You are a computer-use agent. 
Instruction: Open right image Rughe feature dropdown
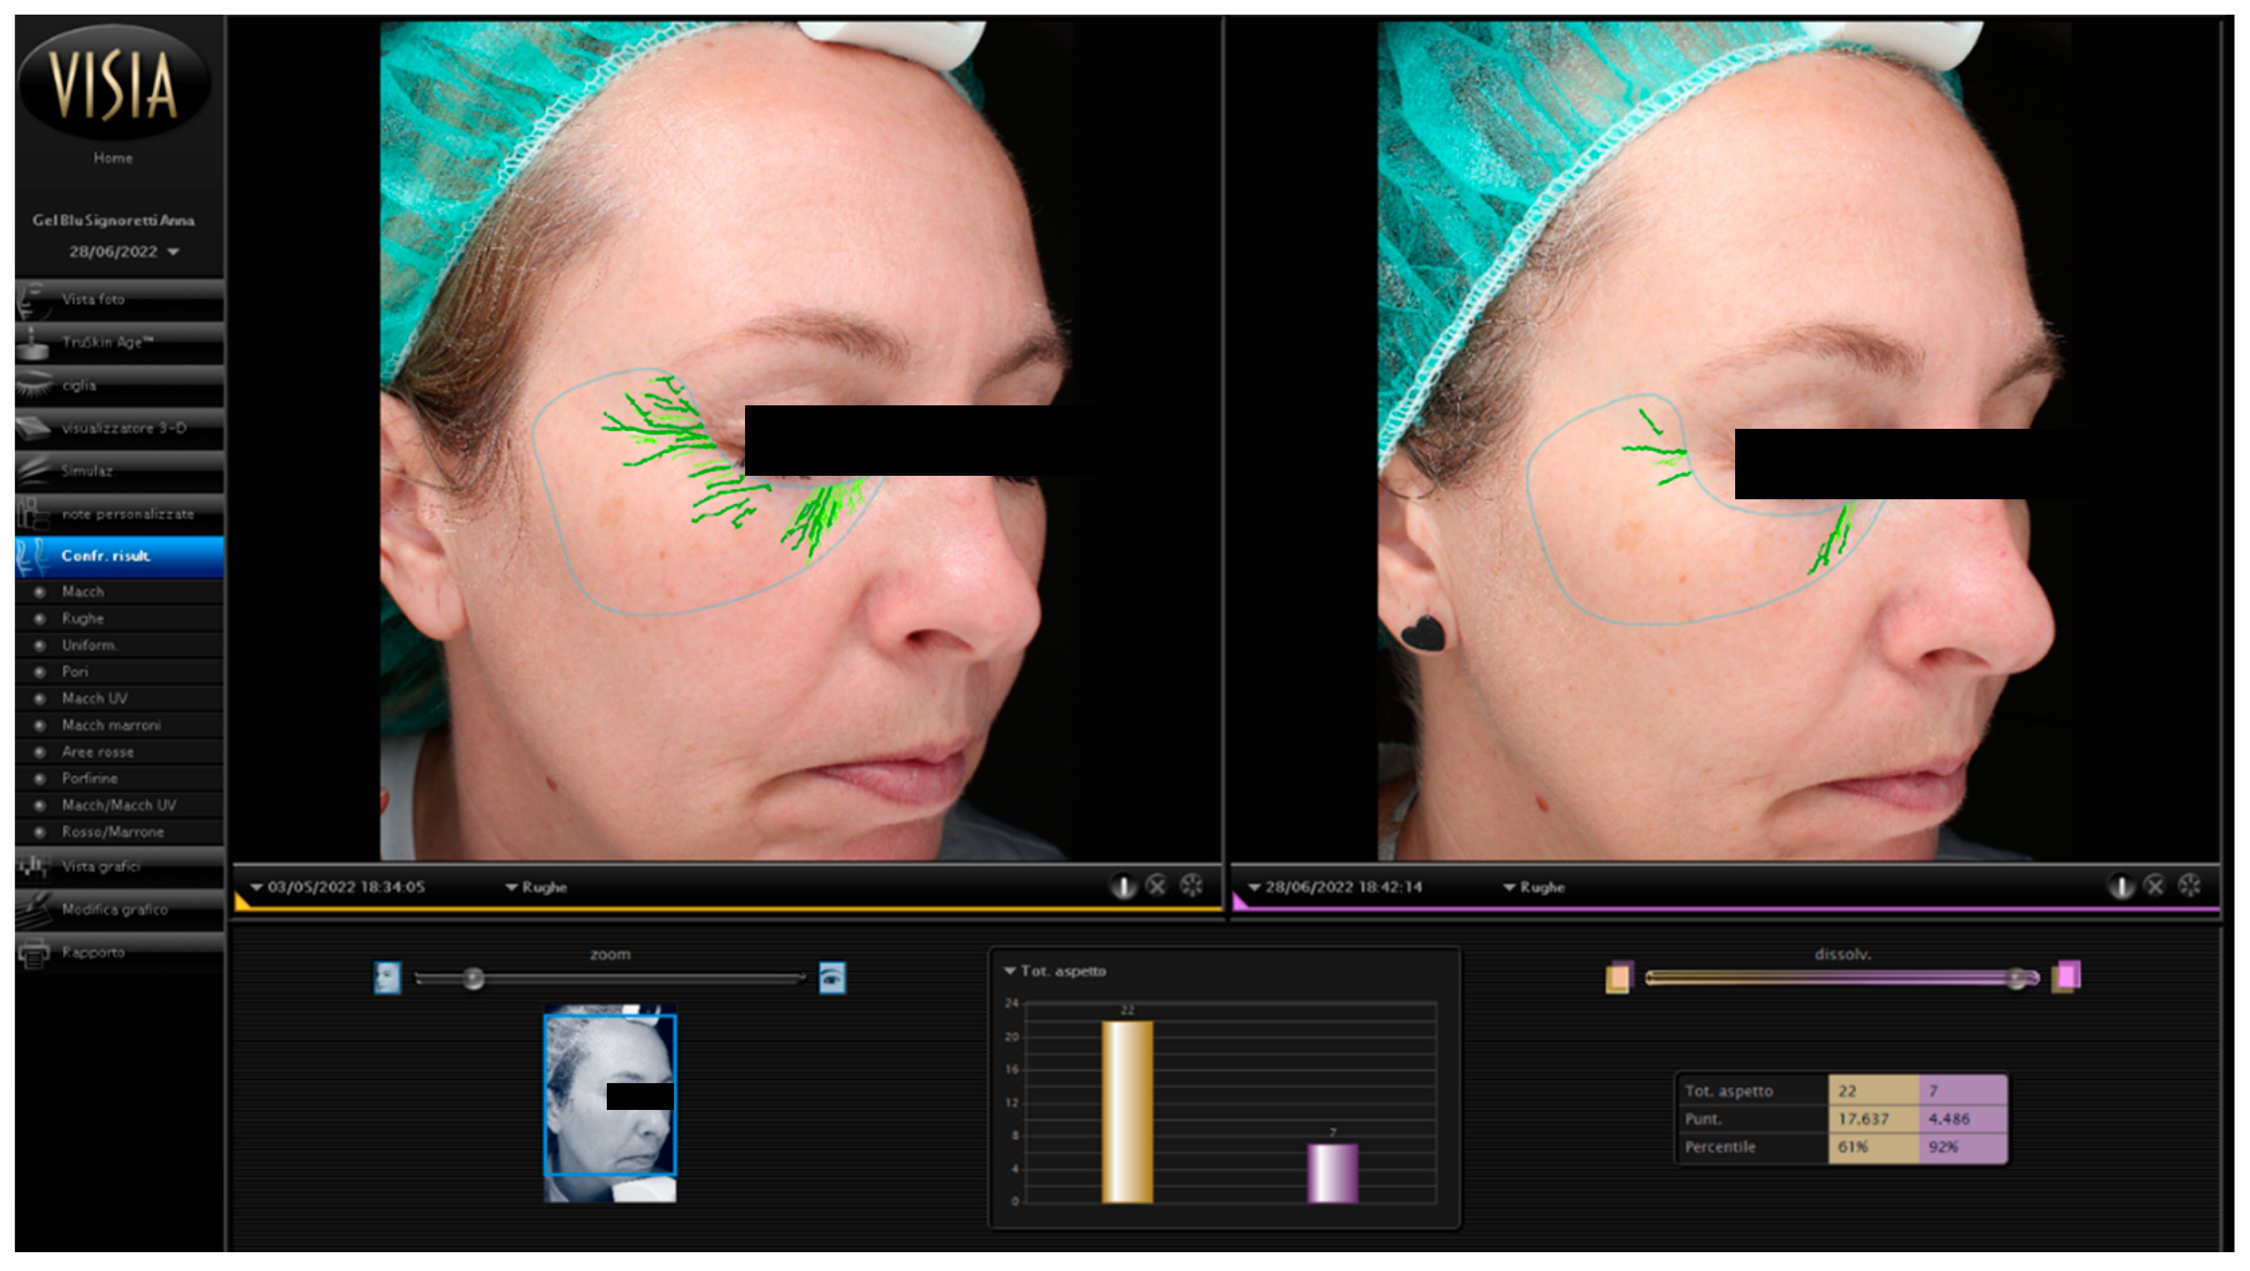click(x=1534, y=887)
